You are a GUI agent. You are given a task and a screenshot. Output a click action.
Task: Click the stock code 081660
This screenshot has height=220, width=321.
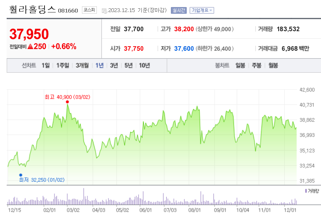[x=68, y=10]
